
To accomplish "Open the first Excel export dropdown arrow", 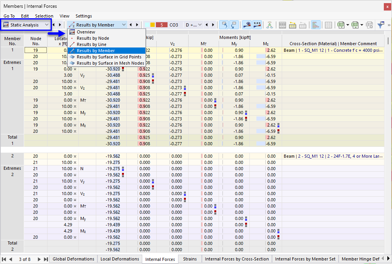I will pyautogui.click(x=348, y=25).
